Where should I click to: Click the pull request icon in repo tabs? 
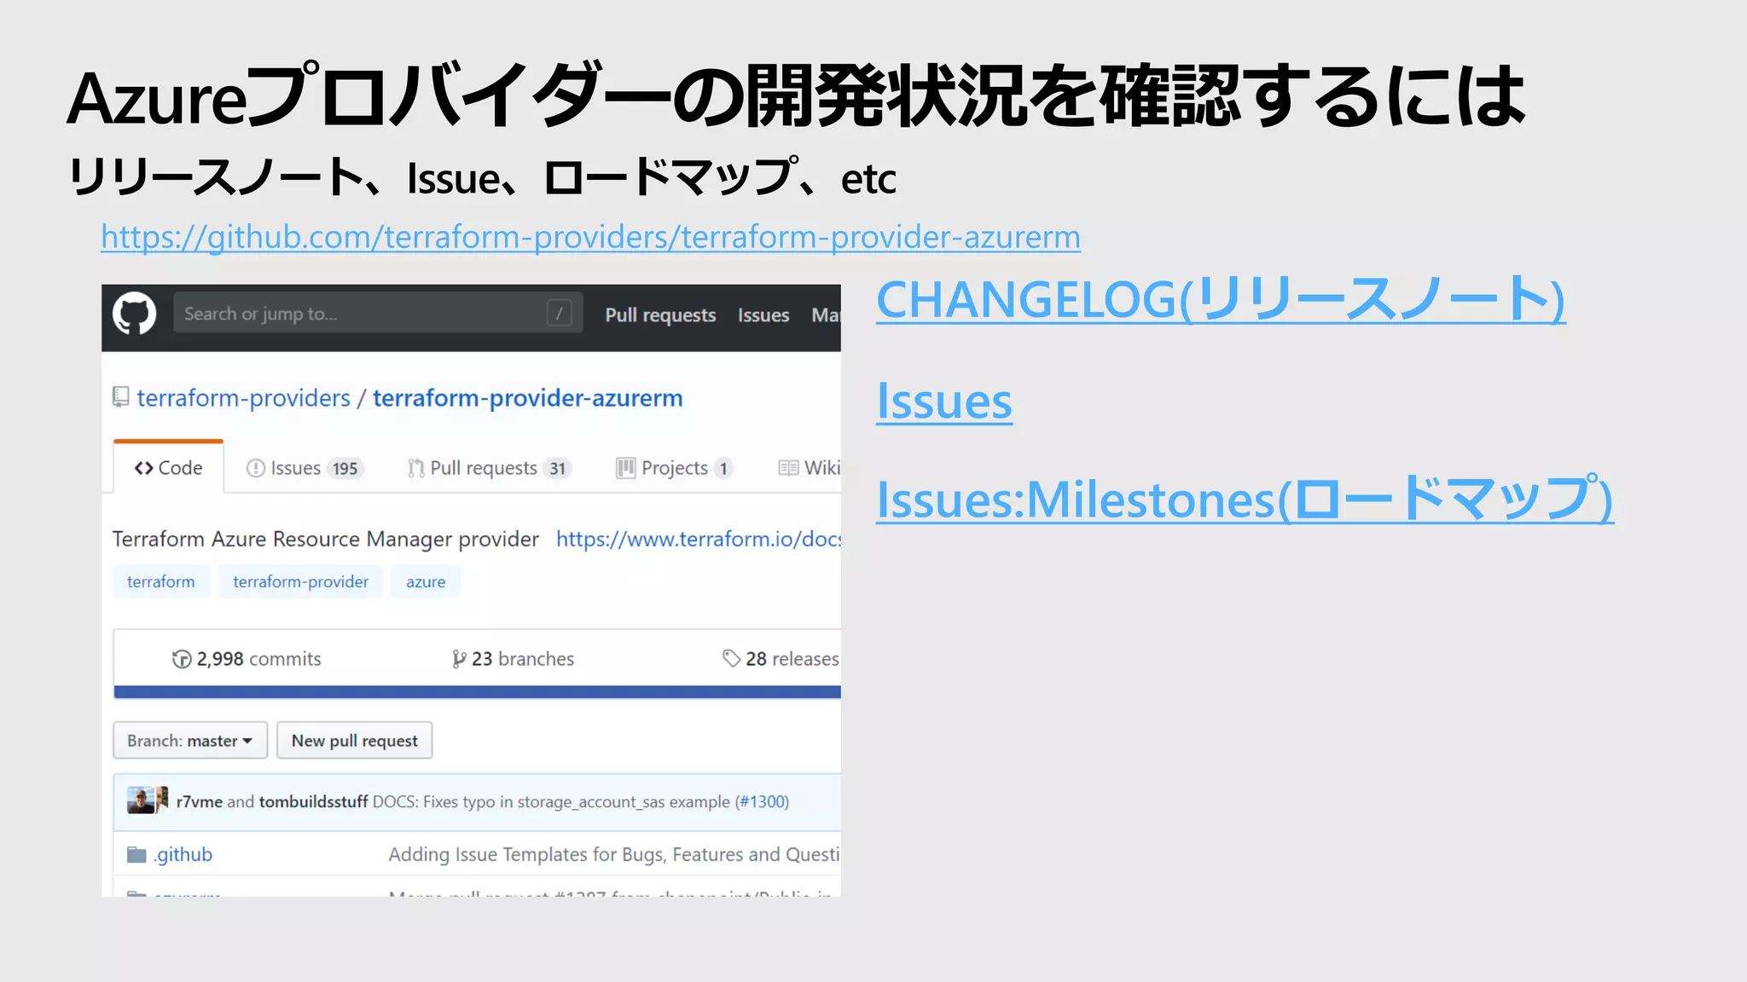(x=415, y=468)
